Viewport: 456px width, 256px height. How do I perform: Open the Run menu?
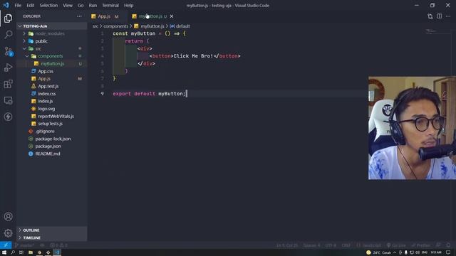(93, 5)
